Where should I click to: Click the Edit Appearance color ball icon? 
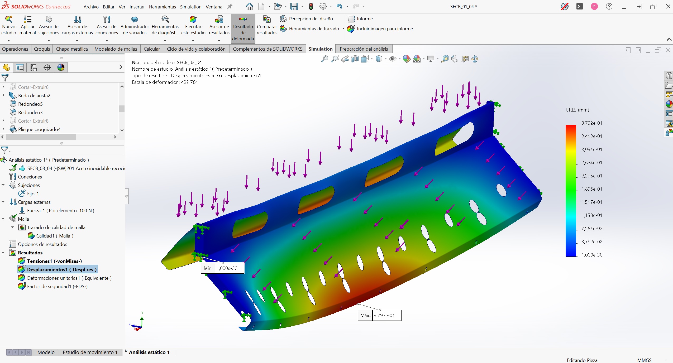[407, 59]
